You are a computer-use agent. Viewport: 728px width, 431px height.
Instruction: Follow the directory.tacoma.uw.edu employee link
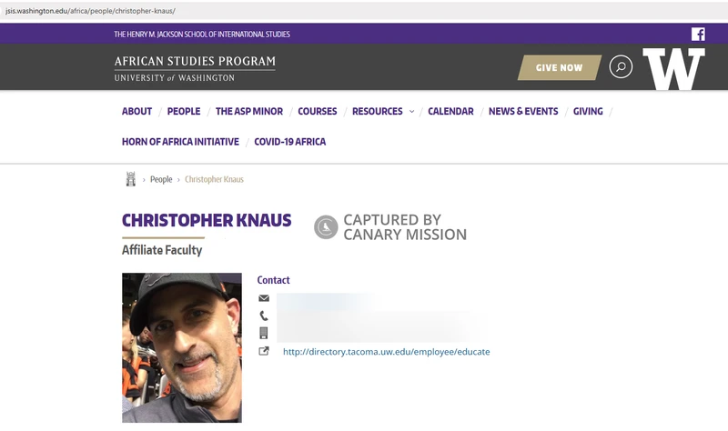pos(386,352)
